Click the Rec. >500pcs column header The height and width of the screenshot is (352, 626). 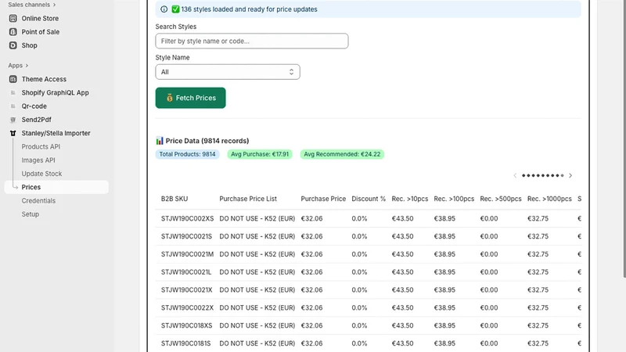(501, 199)
